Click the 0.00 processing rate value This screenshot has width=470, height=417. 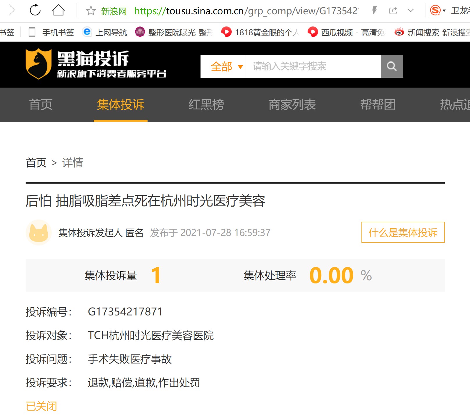click(x=331, y=275)
